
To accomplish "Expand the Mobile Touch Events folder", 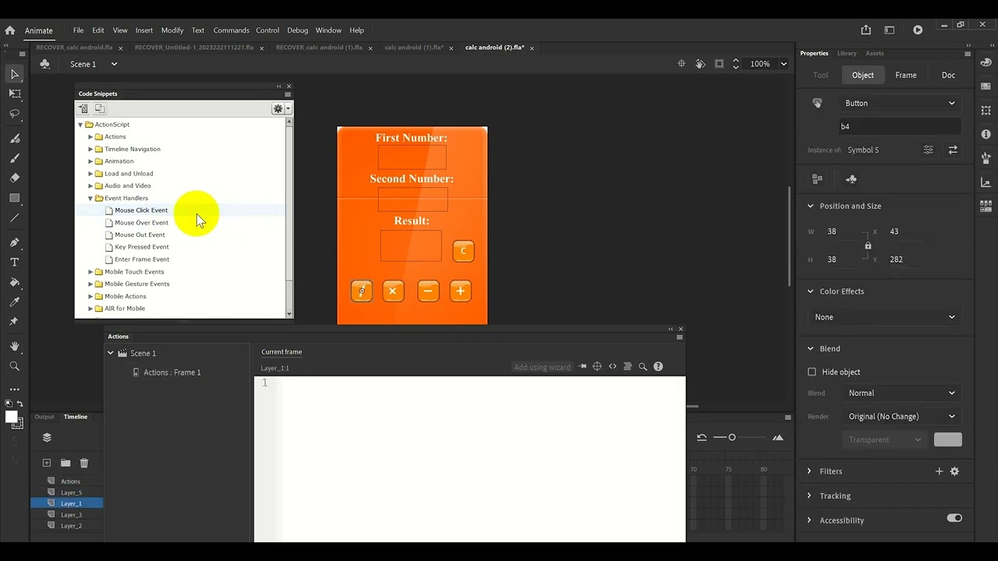I will [90, 272].
